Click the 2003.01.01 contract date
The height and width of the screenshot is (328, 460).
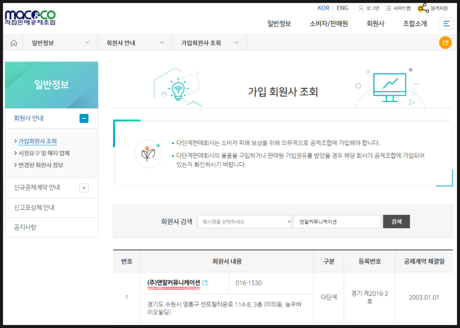[x=424, y=298]
